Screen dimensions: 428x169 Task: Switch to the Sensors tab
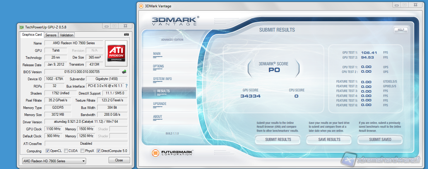click(51, 35)
